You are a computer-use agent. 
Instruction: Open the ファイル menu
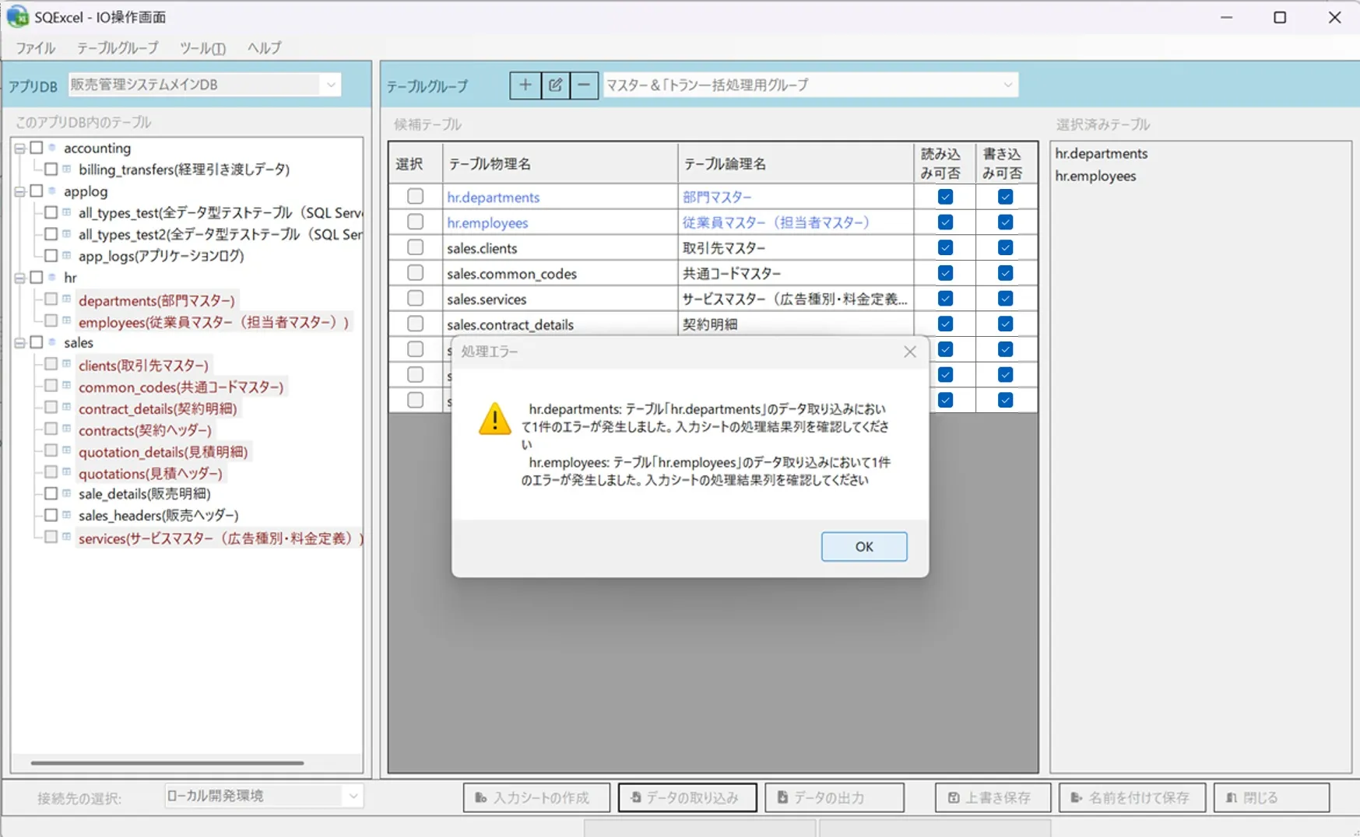pyautogui.click(x=36, y=47)
